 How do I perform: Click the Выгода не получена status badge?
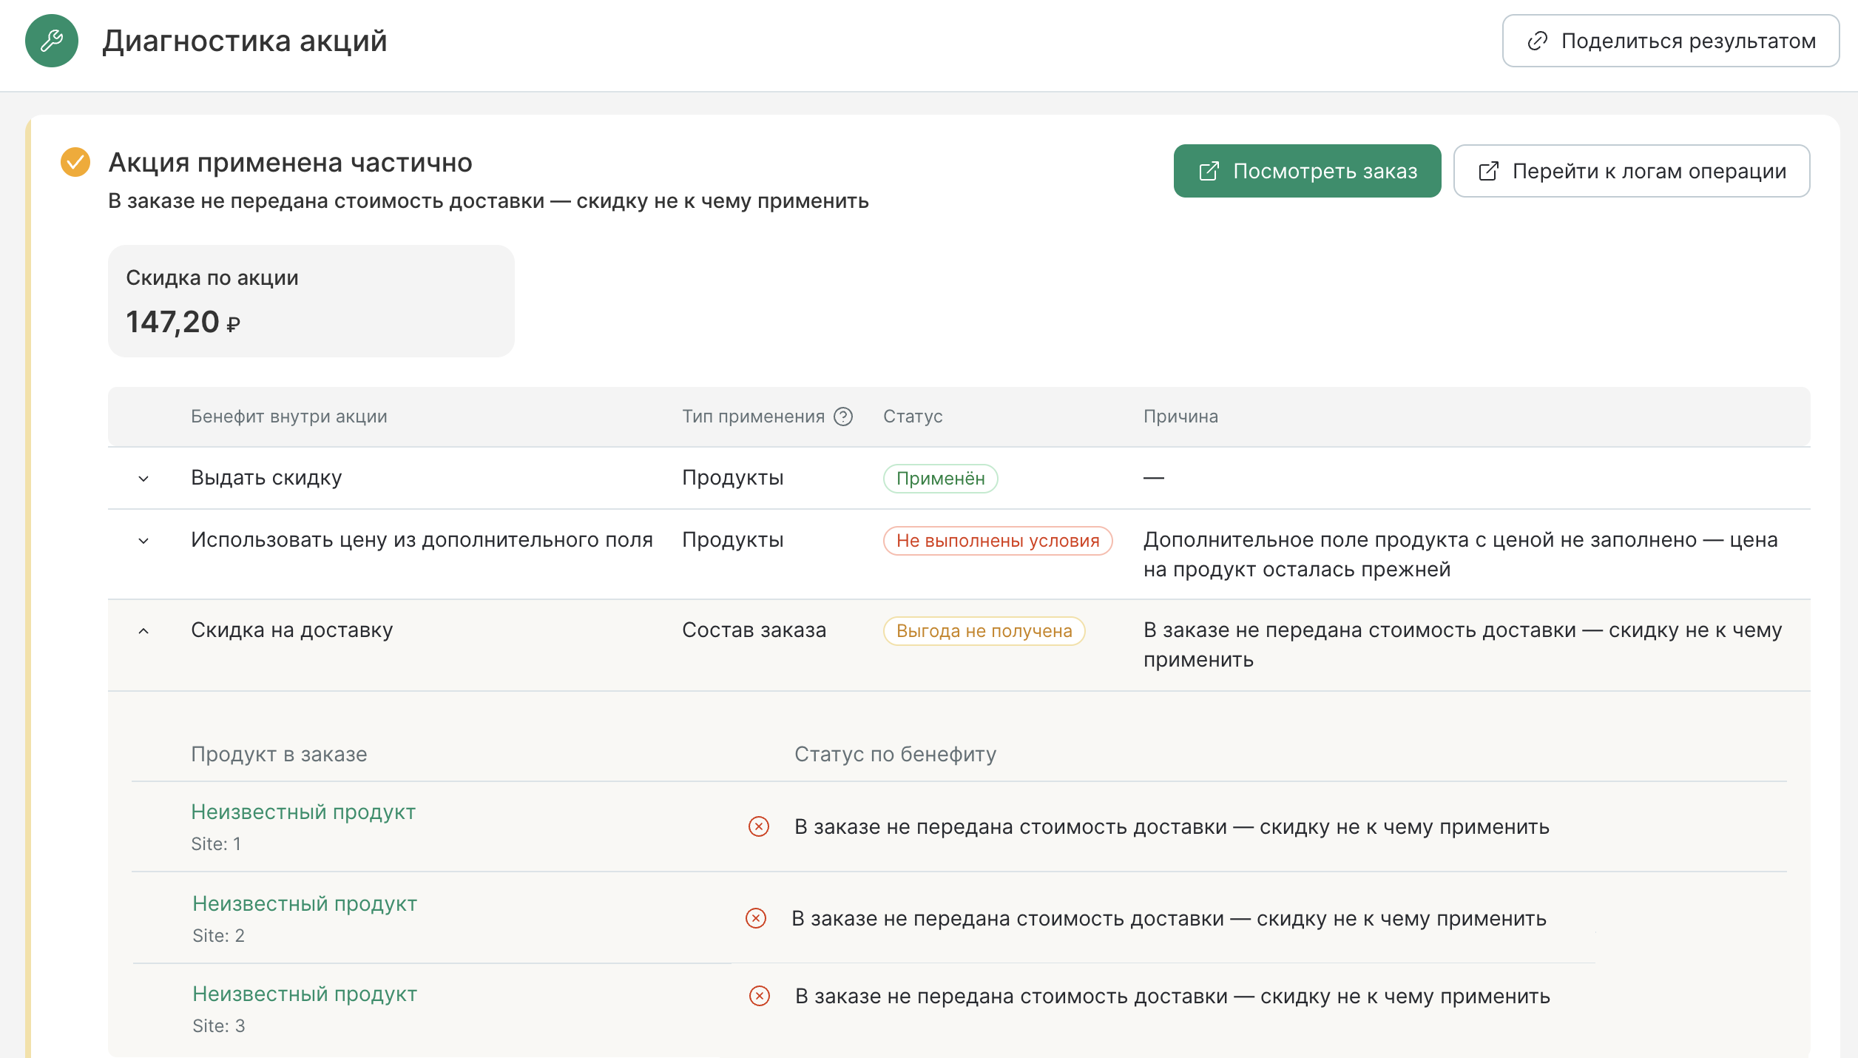[x=984, y=631]
